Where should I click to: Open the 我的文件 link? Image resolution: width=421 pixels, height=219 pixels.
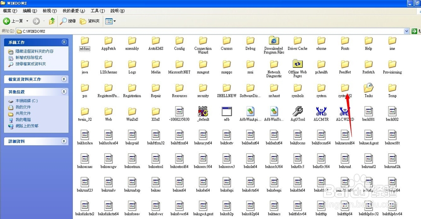pyautogui.click(x=23, y=107)
